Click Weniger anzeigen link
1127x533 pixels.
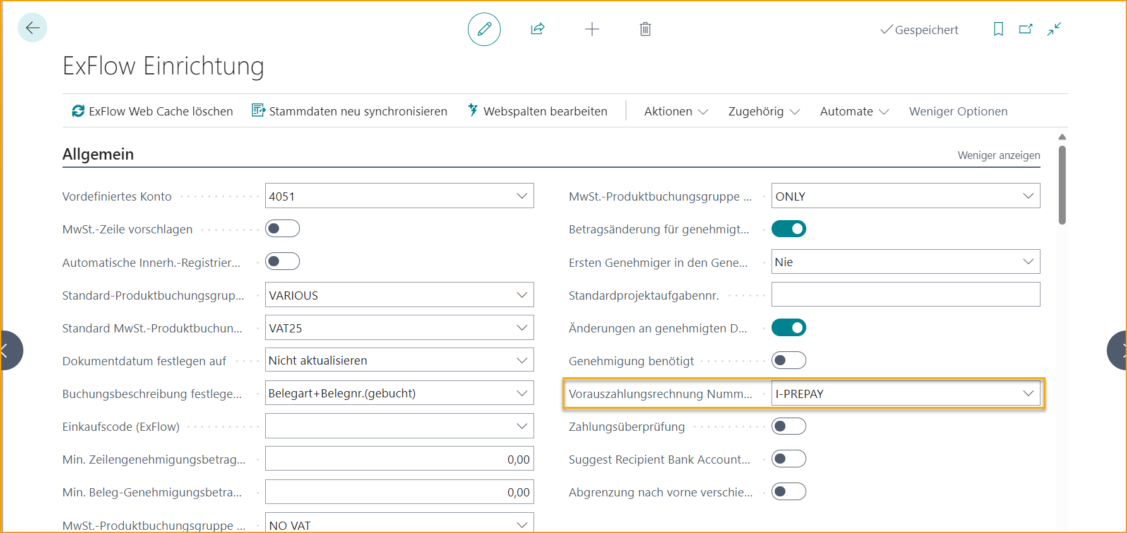pyautogui.click(x=998, y=155)
